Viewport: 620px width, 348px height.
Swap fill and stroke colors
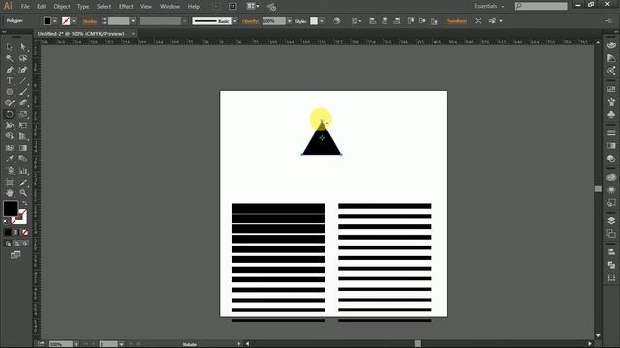click(x=25, y=204)
